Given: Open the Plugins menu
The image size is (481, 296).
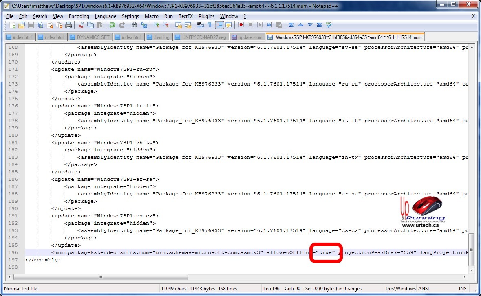Looking at the screenshot, I should [206, 16].
